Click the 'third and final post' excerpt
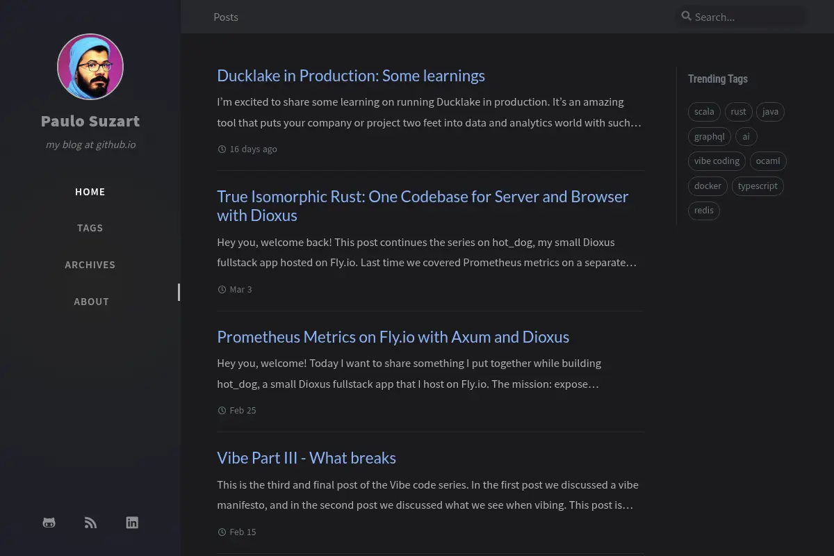This screenshot has height=556, width=834. click(x=427, y=495)
